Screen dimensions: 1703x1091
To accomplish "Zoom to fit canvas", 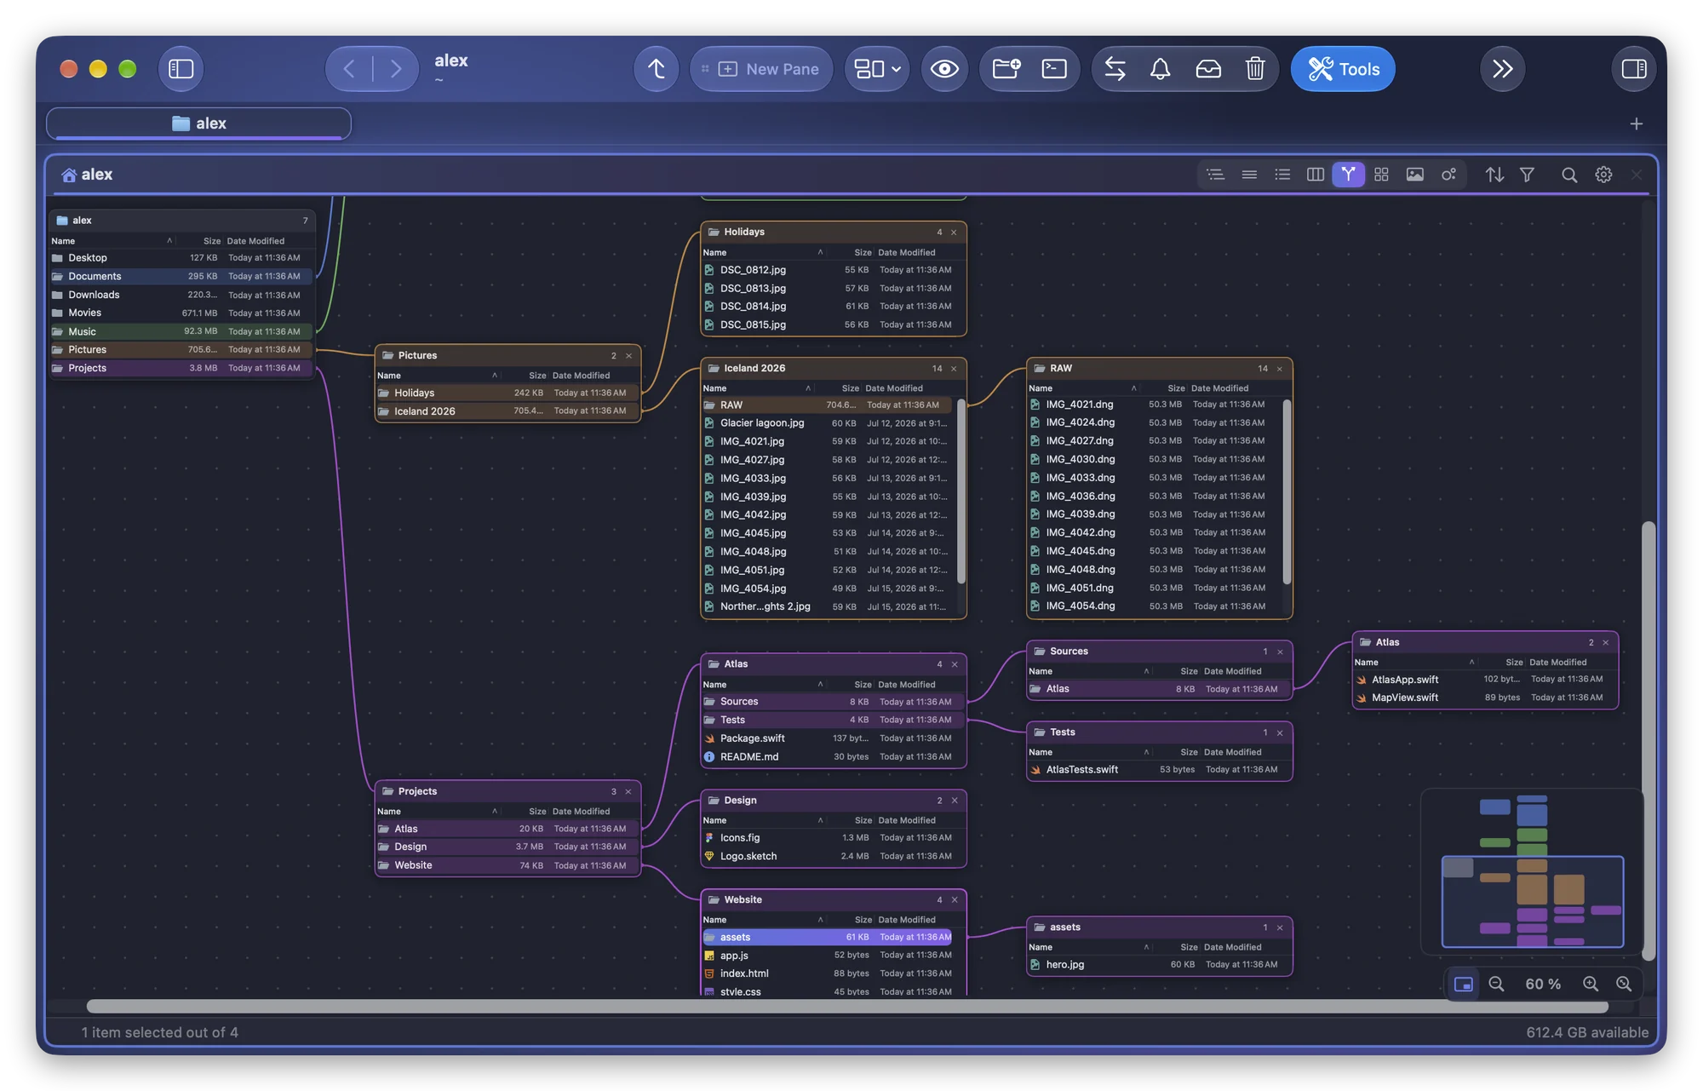I will 1624,984.
